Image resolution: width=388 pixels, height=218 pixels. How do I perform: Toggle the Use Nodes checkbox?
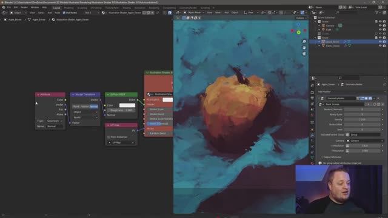click(64, 13)
